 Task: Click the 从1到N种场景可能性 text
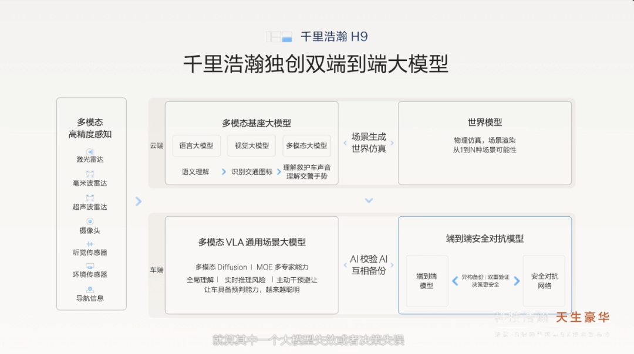[x=485, y=150]
